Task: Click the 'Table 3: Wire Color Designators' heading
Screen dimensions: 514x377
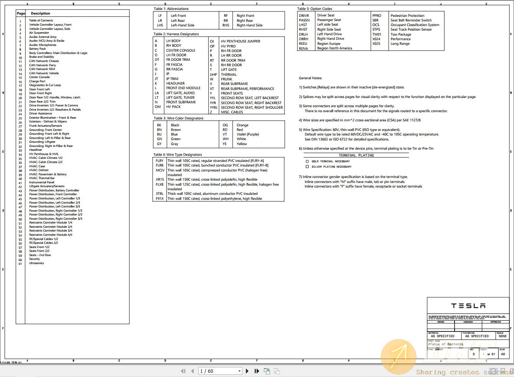Action: tap(179, 118)
